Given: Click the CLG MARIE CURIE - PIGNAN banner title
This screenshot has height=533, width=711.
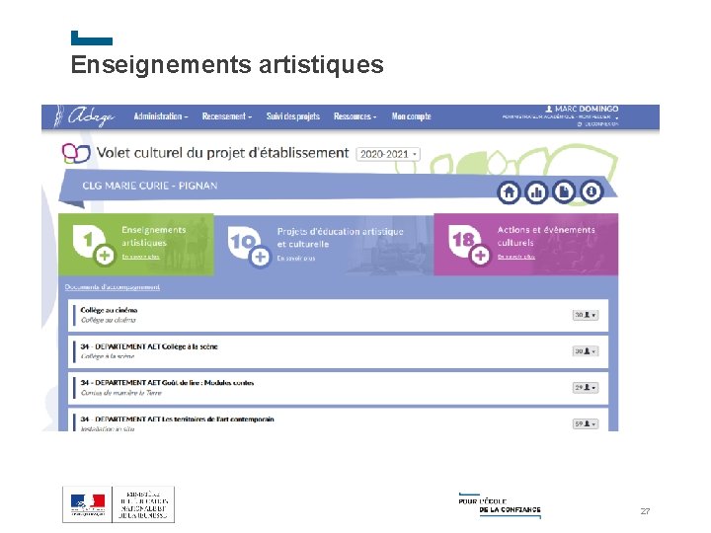Looking at the screenshot, I should 150,186.
